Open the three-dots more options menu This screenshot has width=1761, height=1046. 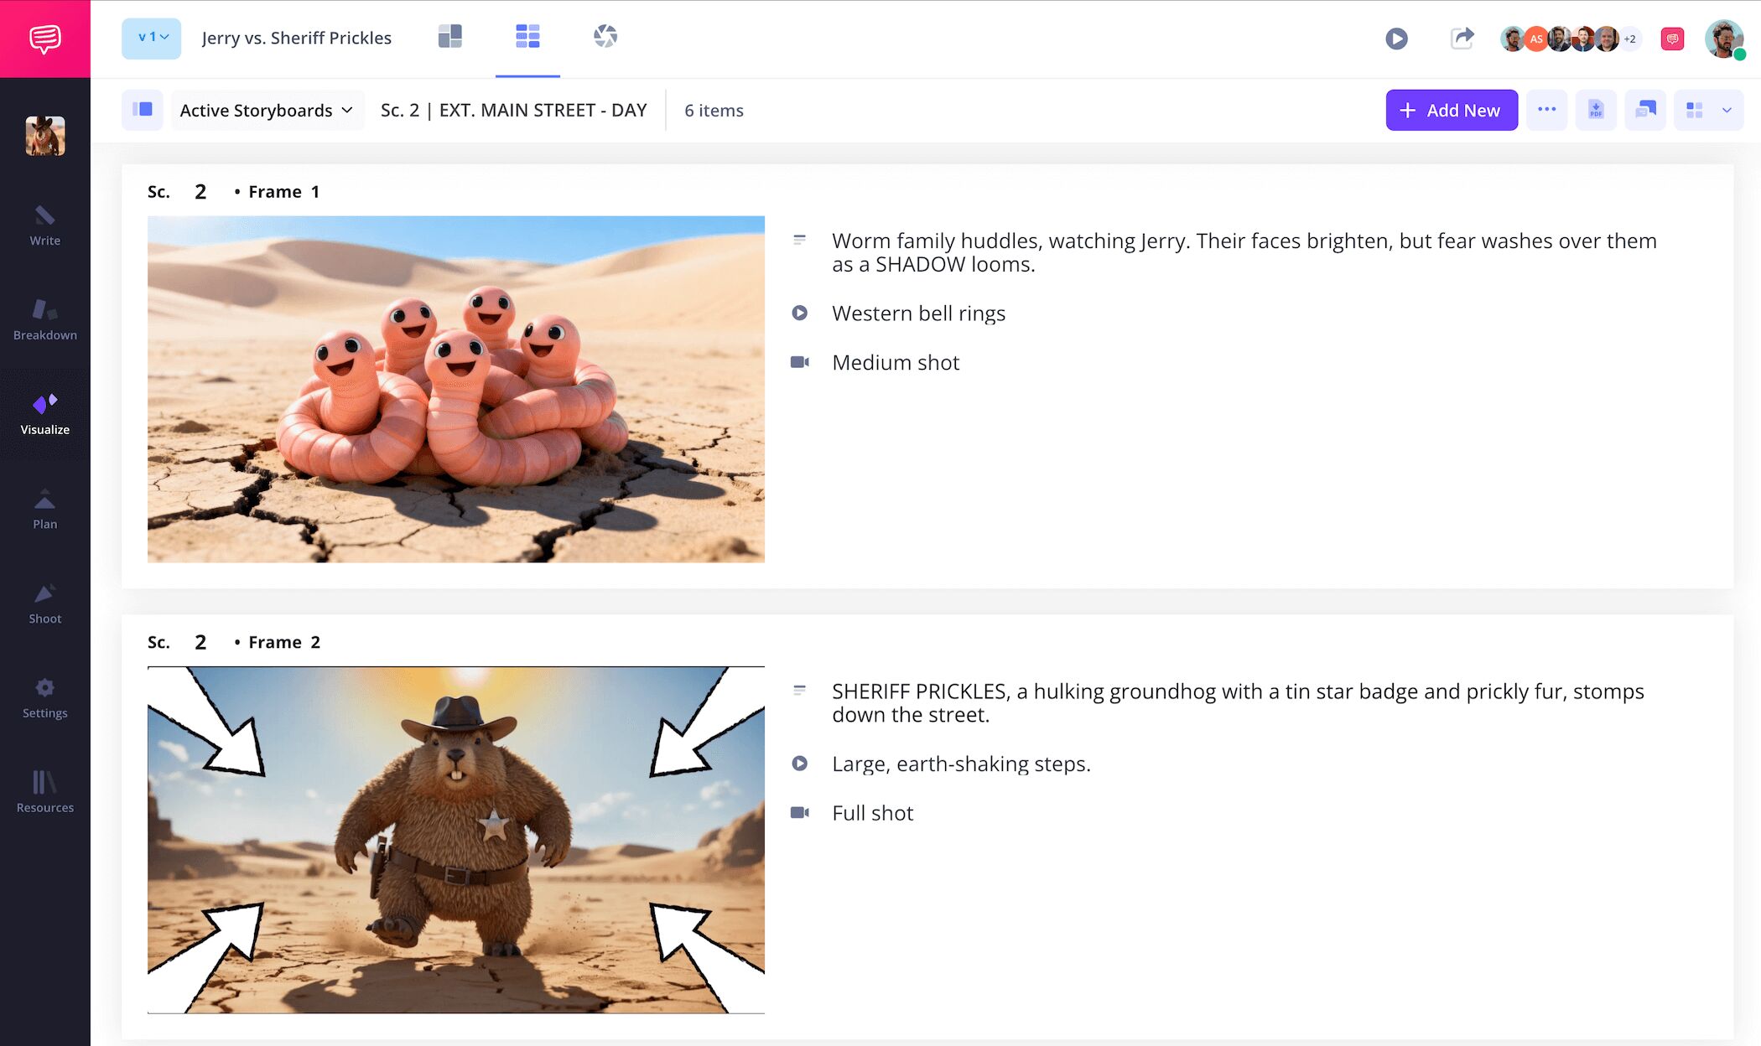[x=1546, y=110]
